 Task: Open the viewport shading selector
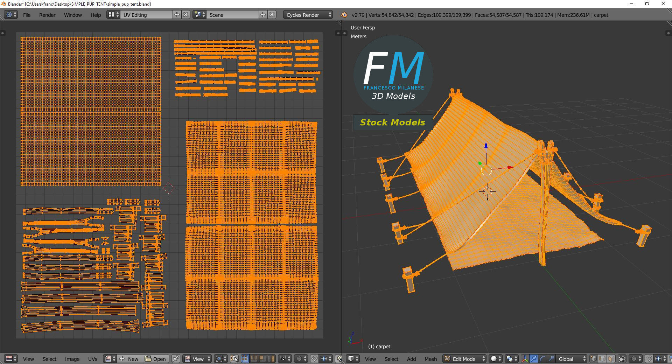click(496, 359)
